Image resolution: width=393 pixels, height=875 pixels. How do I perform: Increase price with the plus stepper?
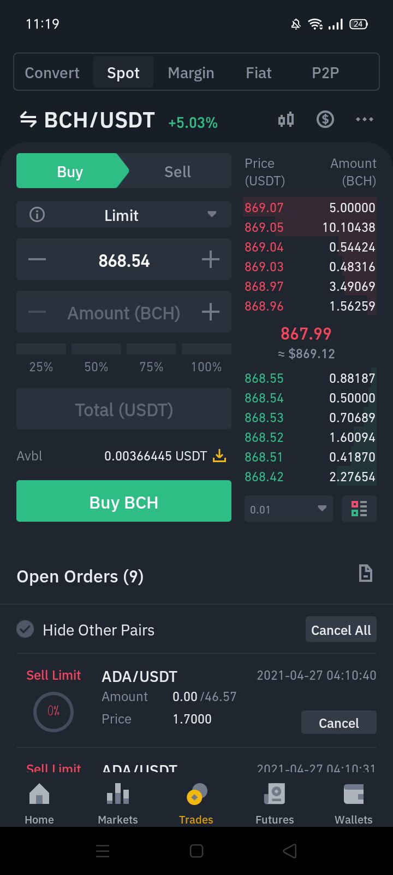click(211, 260)
